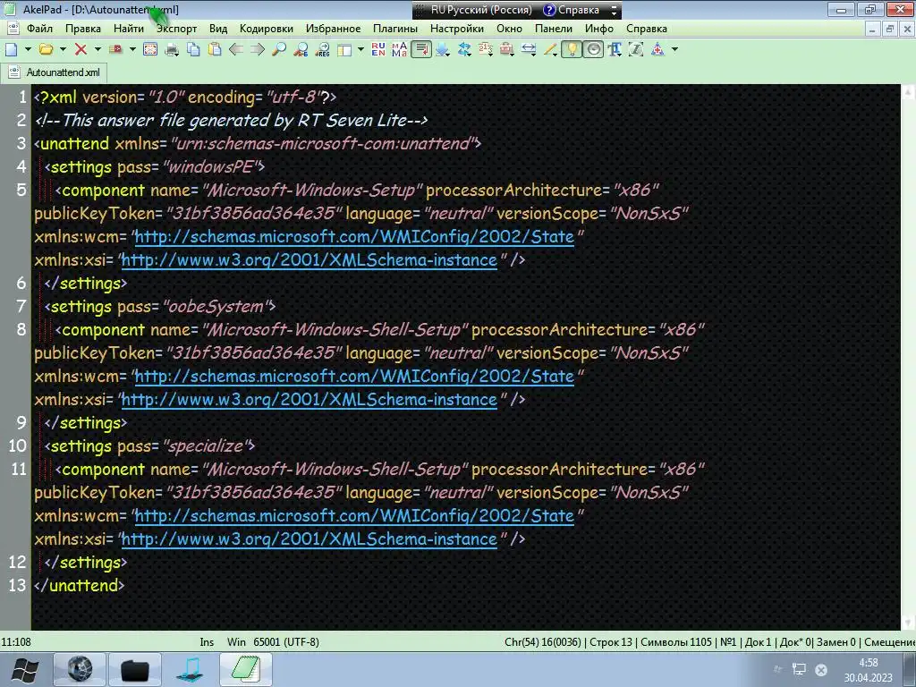Click the Copy icon
916x687 pixels.
[x=193, y=50]
